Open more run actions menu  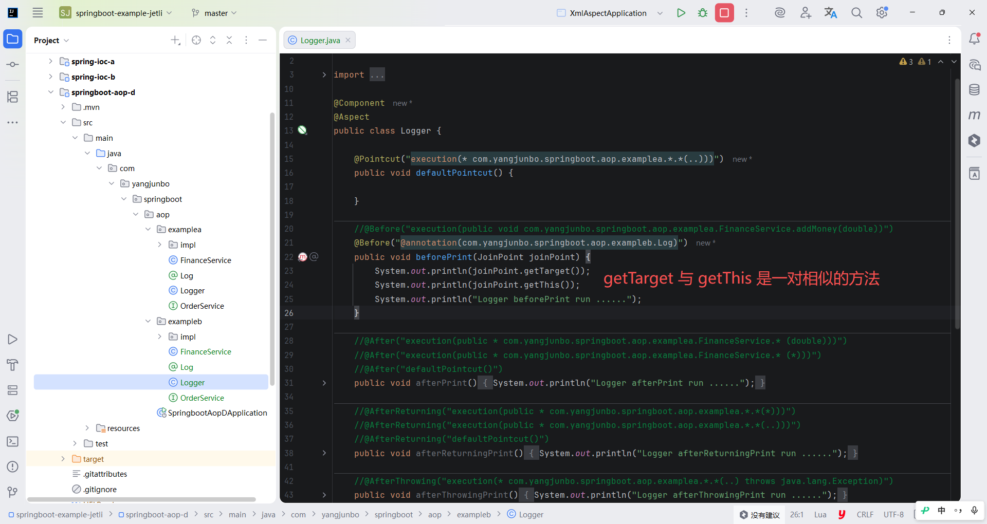(x=746, y=13)
